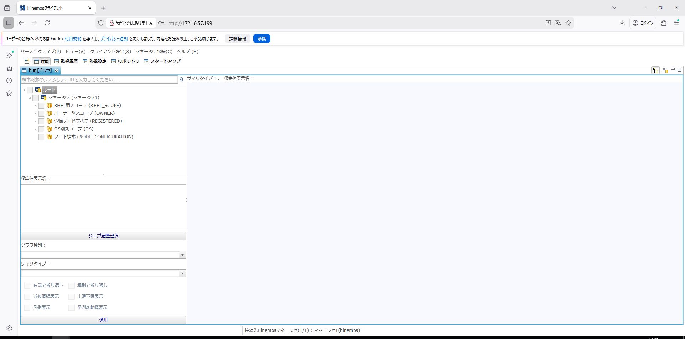Click the open perspective icon

27,61
